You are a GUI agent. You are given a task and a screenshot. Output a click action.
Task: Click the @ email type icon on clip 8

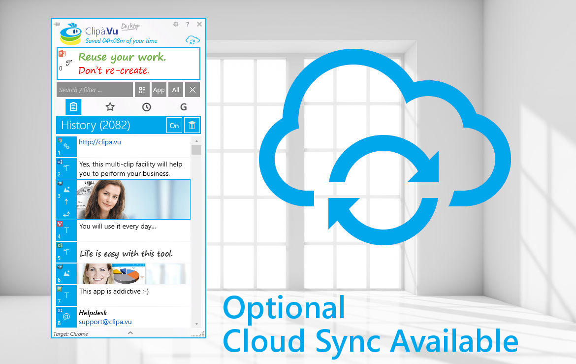point(66,317)
